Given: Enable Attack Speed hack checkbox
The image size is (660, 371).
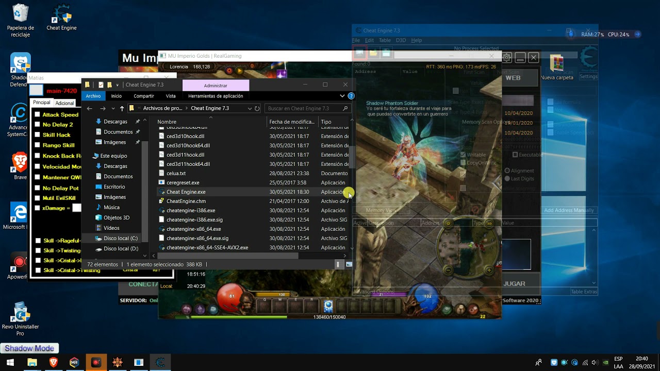Looking at the screenshot, I should pyautogui.click(x=37, y=114).
